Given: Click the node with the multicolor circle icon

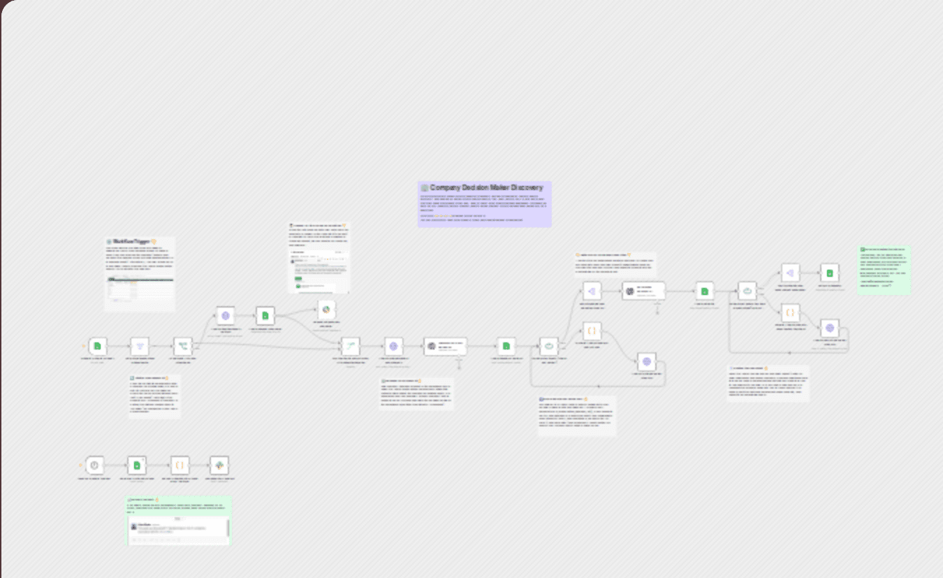Looking at the screenshot, I should pyautogui.click(x=326, y=310).
